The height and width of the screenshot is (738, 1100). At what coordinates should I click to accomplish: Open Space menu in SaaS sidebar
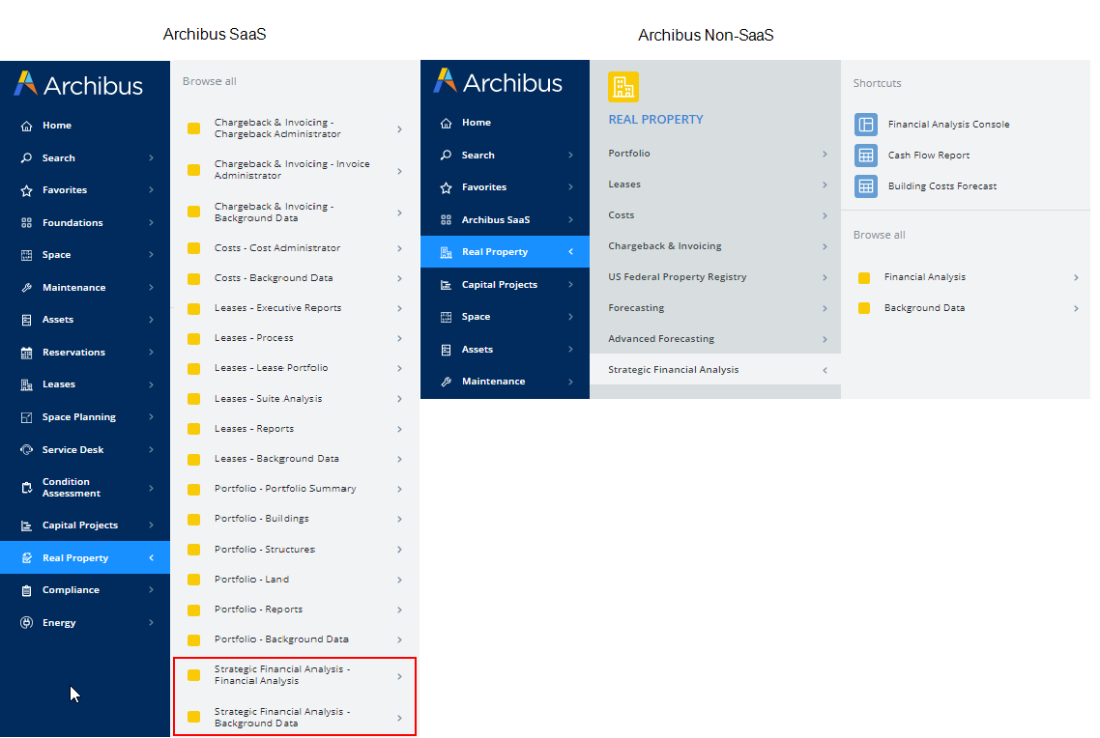[85, 255]
